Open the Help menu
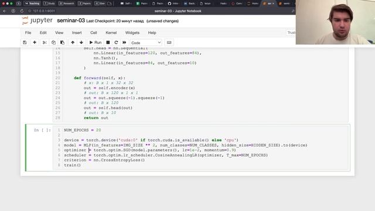The height and width of the screenshot is (211, 375). point(152,33)
